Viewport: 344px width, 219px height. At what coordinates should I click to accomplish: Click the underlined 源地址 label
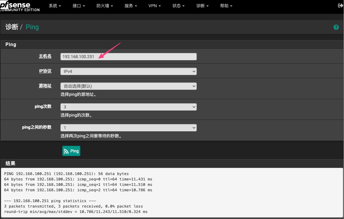pyautogui.click(x=45, y=86)
